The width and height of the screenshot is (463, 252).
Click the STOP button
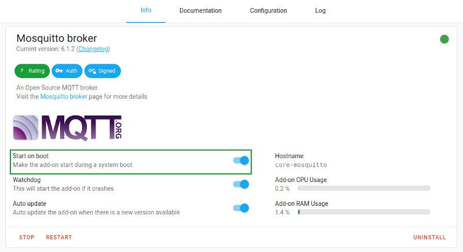click(x=27, y=238)
